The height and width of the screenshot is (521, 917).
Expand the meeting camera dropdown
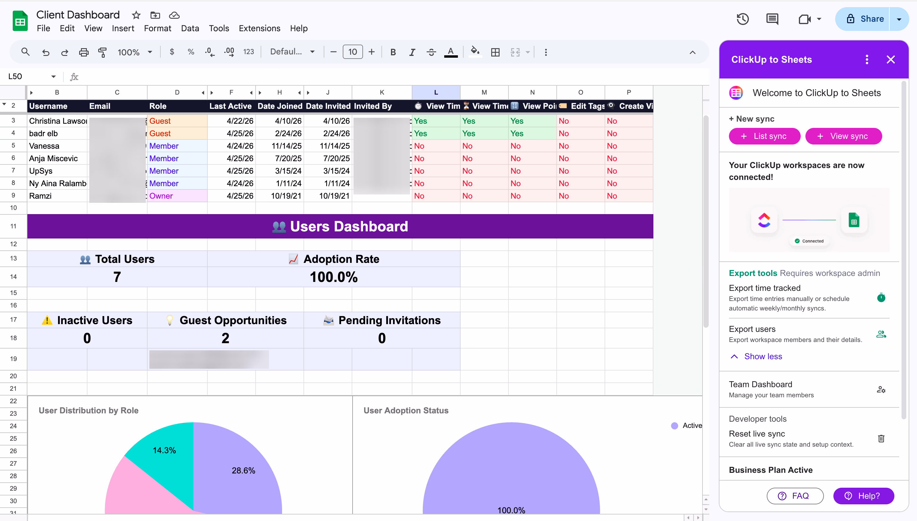[819, 19]
